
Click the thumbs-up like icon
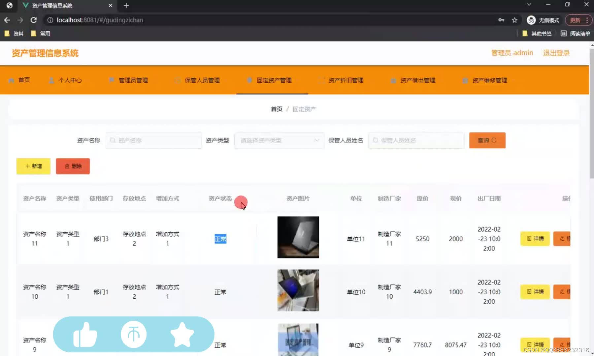[85, 335]
